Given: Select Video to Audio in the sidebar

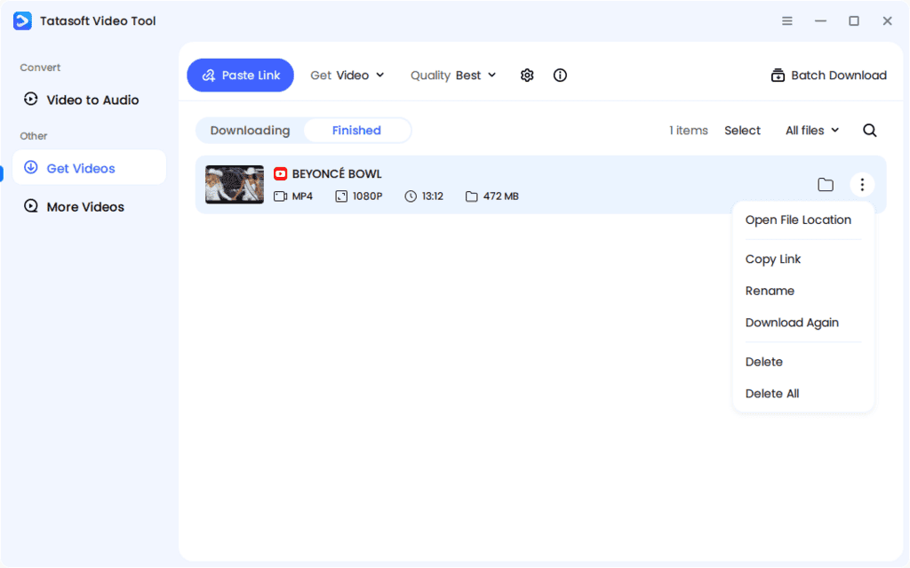Looking at the screenshot, I should [x=90, y=100].
